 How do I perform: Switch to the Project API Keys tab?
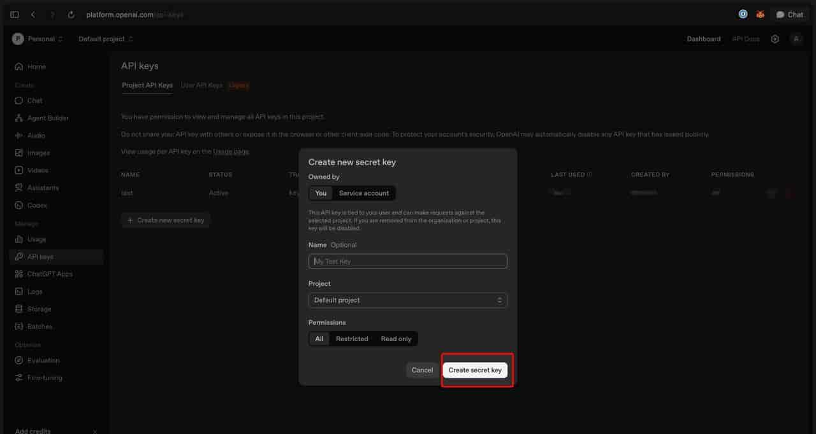[x=147, y=85]
